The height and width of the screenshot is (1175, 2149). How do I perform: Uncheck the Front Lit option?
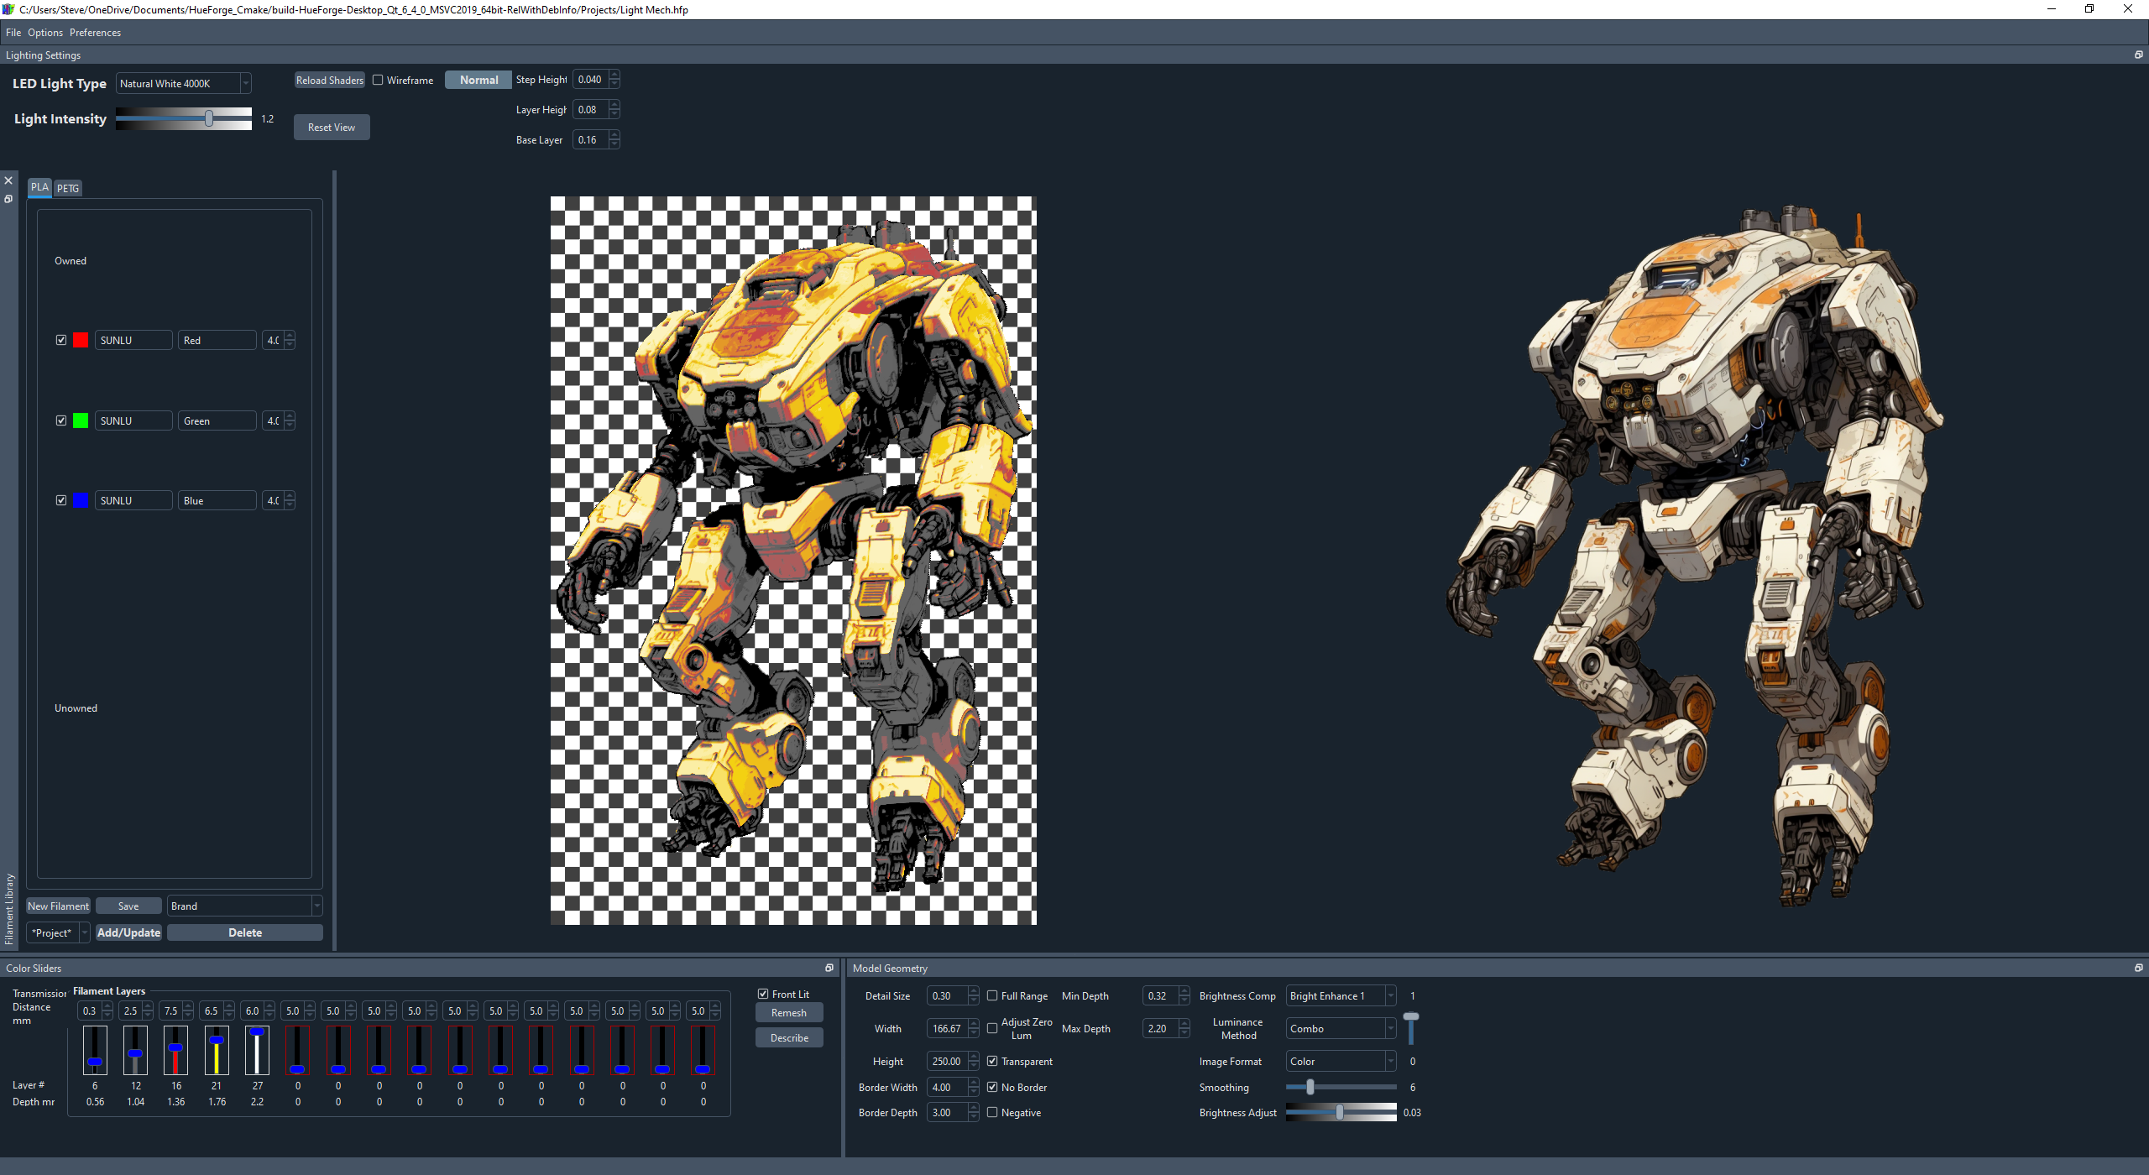click(763, 994)
